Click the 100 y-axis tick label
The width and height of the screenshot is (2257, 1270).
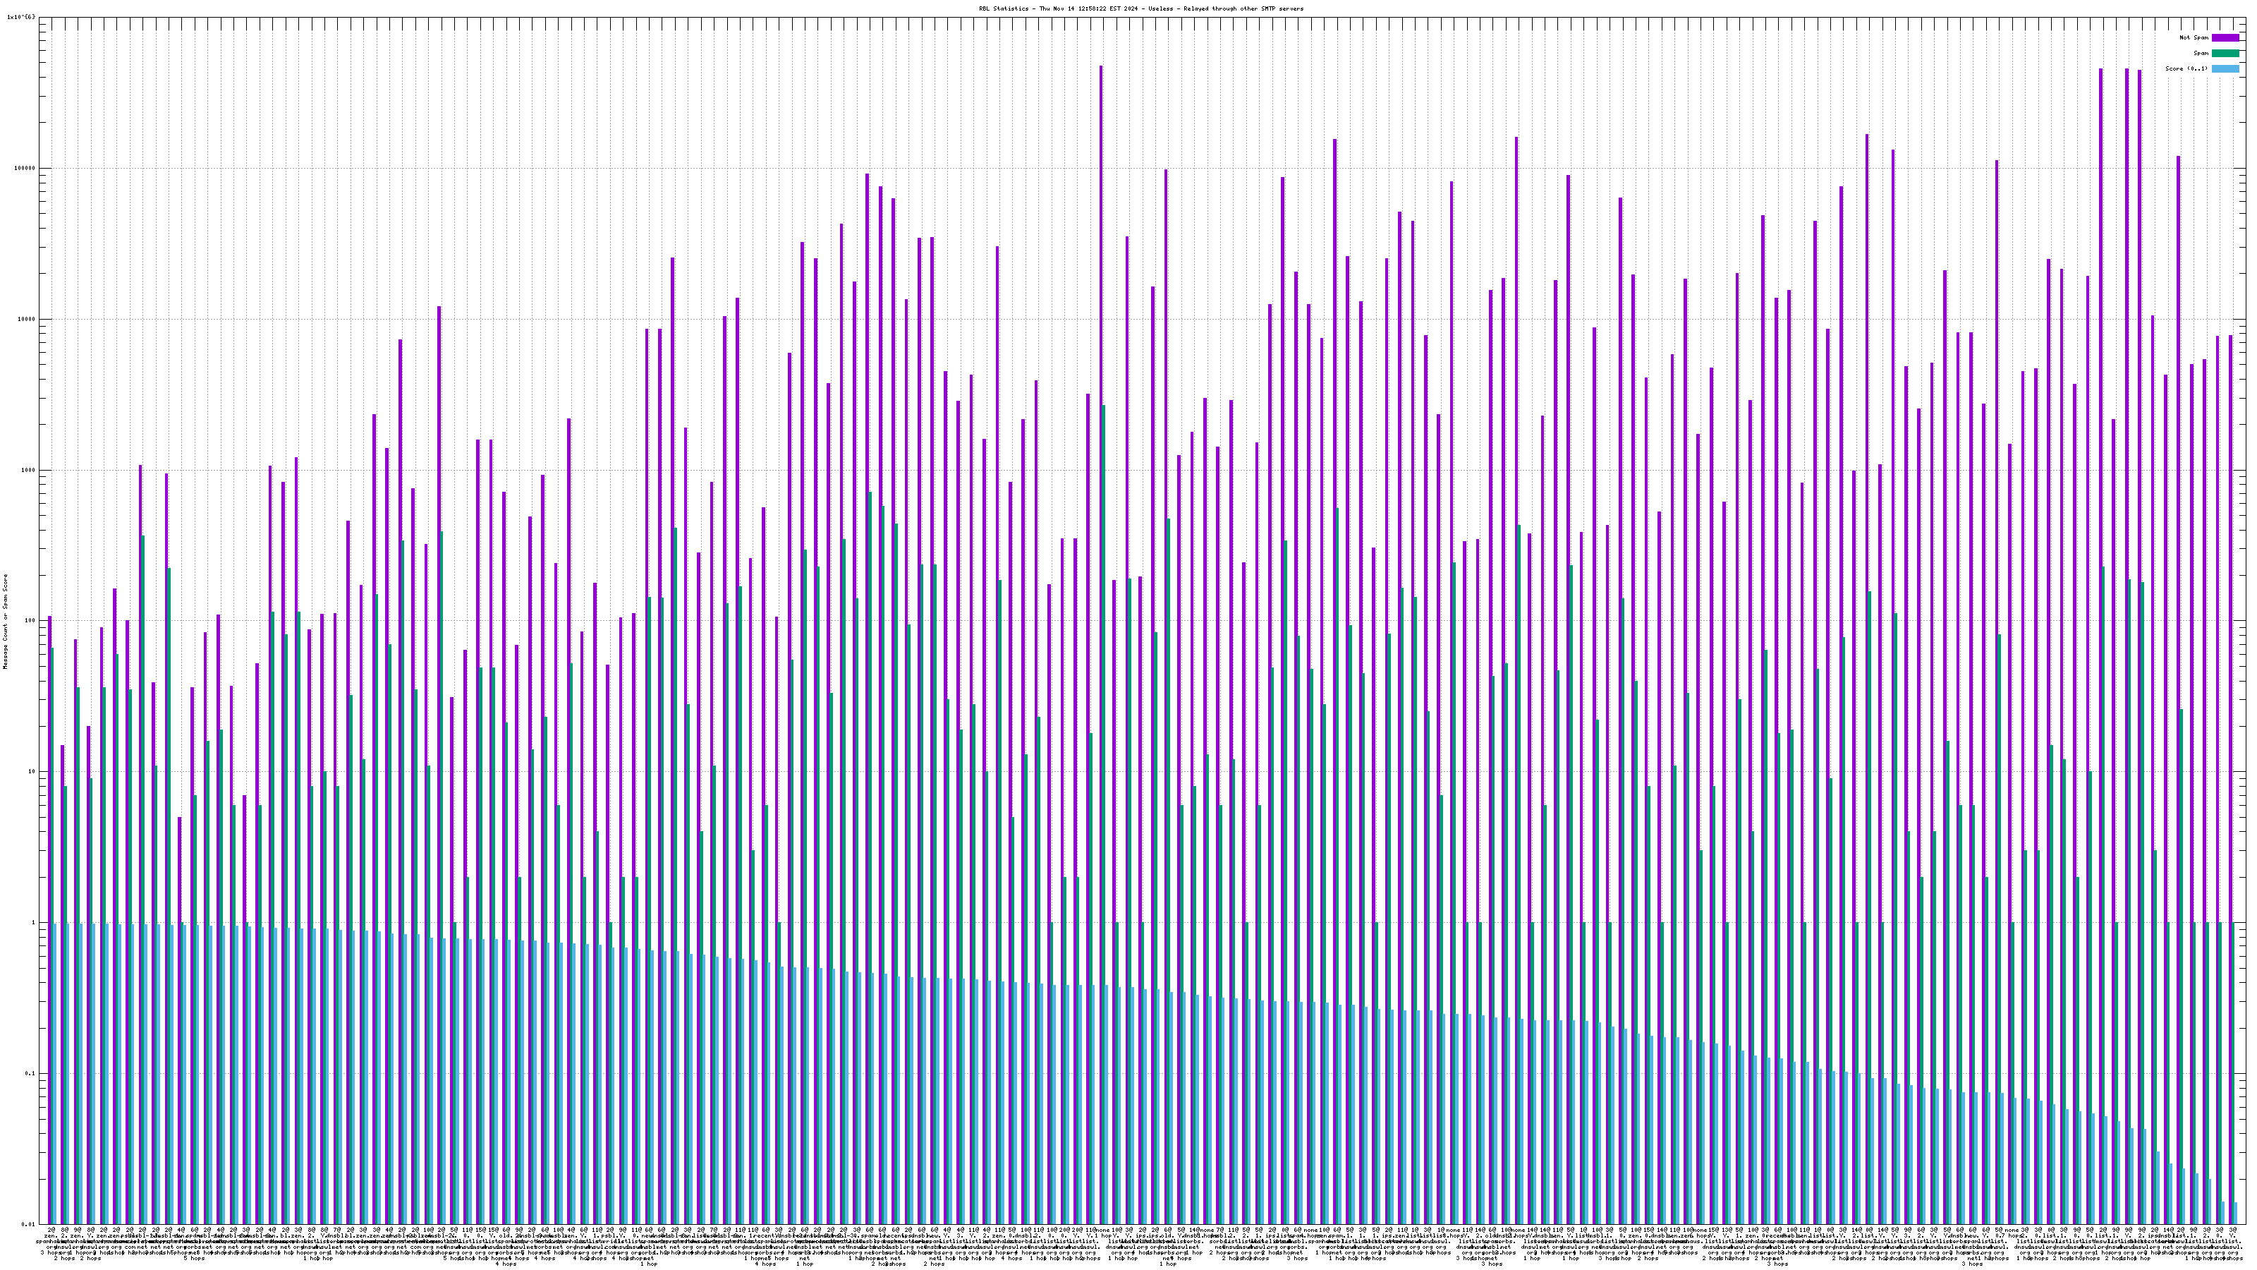pyautogui.click(x=30, y=621)
